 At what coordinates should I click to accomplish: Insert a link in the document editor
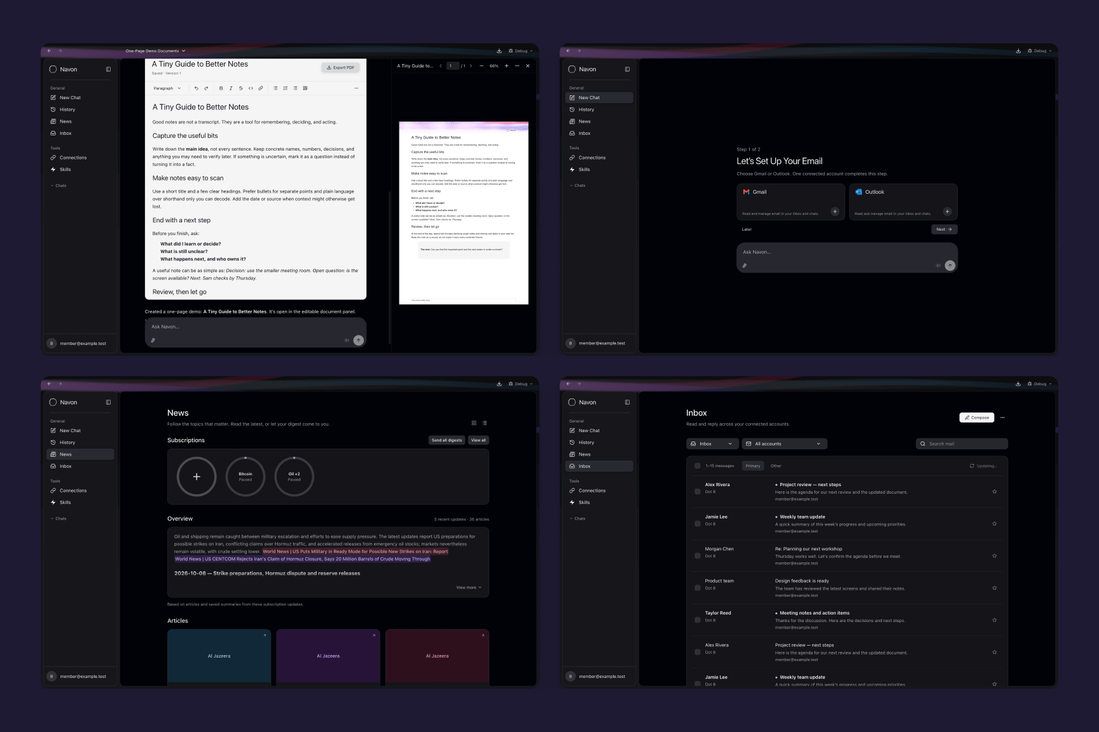[260, 88]
